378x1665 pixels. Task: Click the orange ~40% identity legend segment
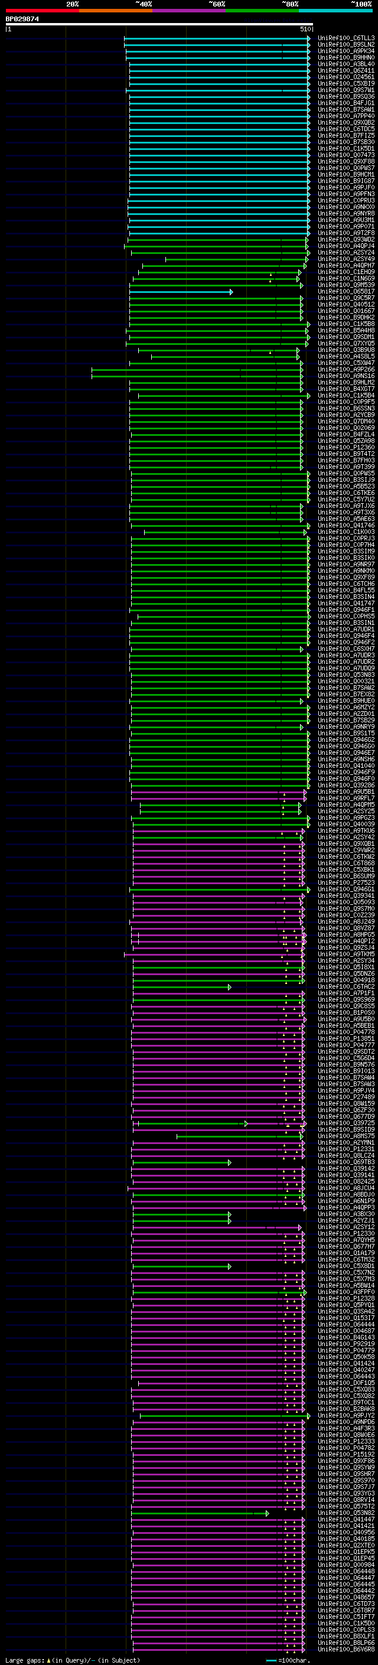point(116,11)
